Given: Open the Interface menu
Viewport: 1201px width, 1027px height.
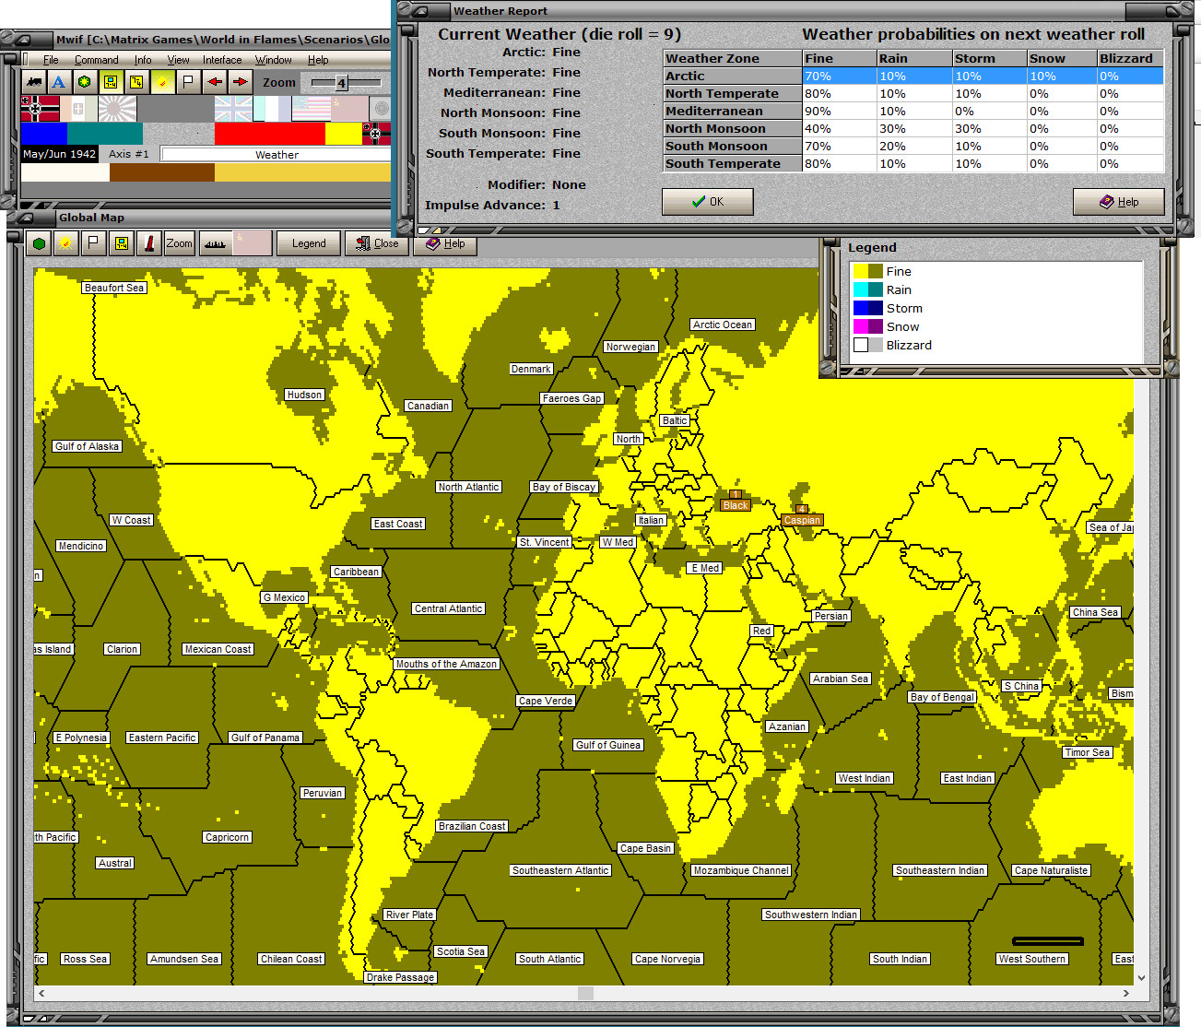Looking at the screenshot, I should [x=222, y=60].
